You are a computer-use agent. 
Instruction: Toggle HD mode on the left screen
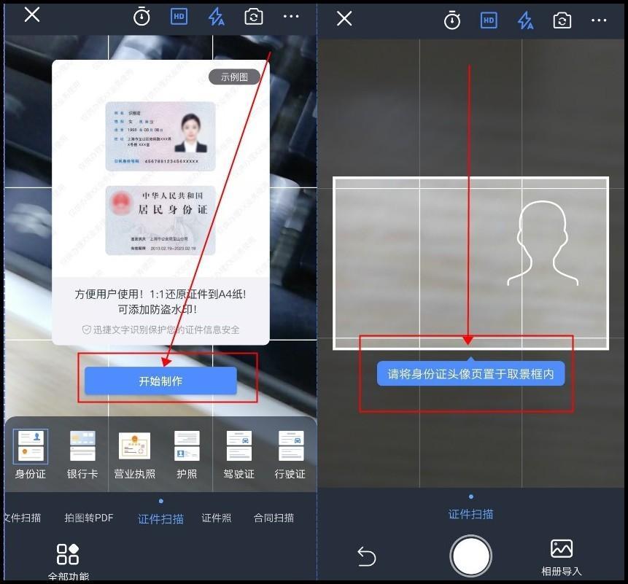click(179, 17)
